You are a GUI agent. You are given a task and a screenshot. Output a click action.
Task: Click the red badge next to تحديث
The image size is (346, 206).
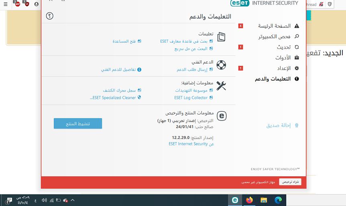[x=240, y=47]
